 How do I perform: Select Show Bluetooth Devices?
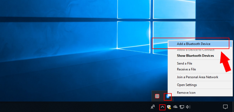click(200, 56)
